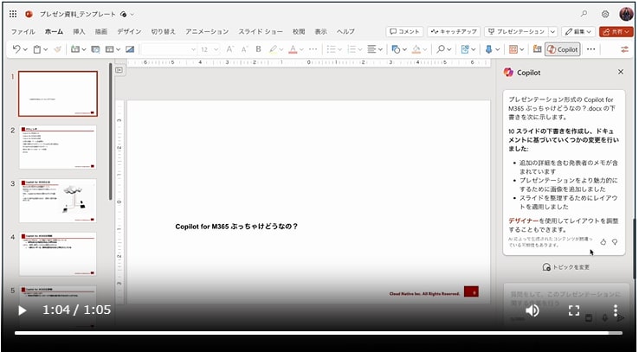Open the font size dropdown showing 12

coord(210,49)
